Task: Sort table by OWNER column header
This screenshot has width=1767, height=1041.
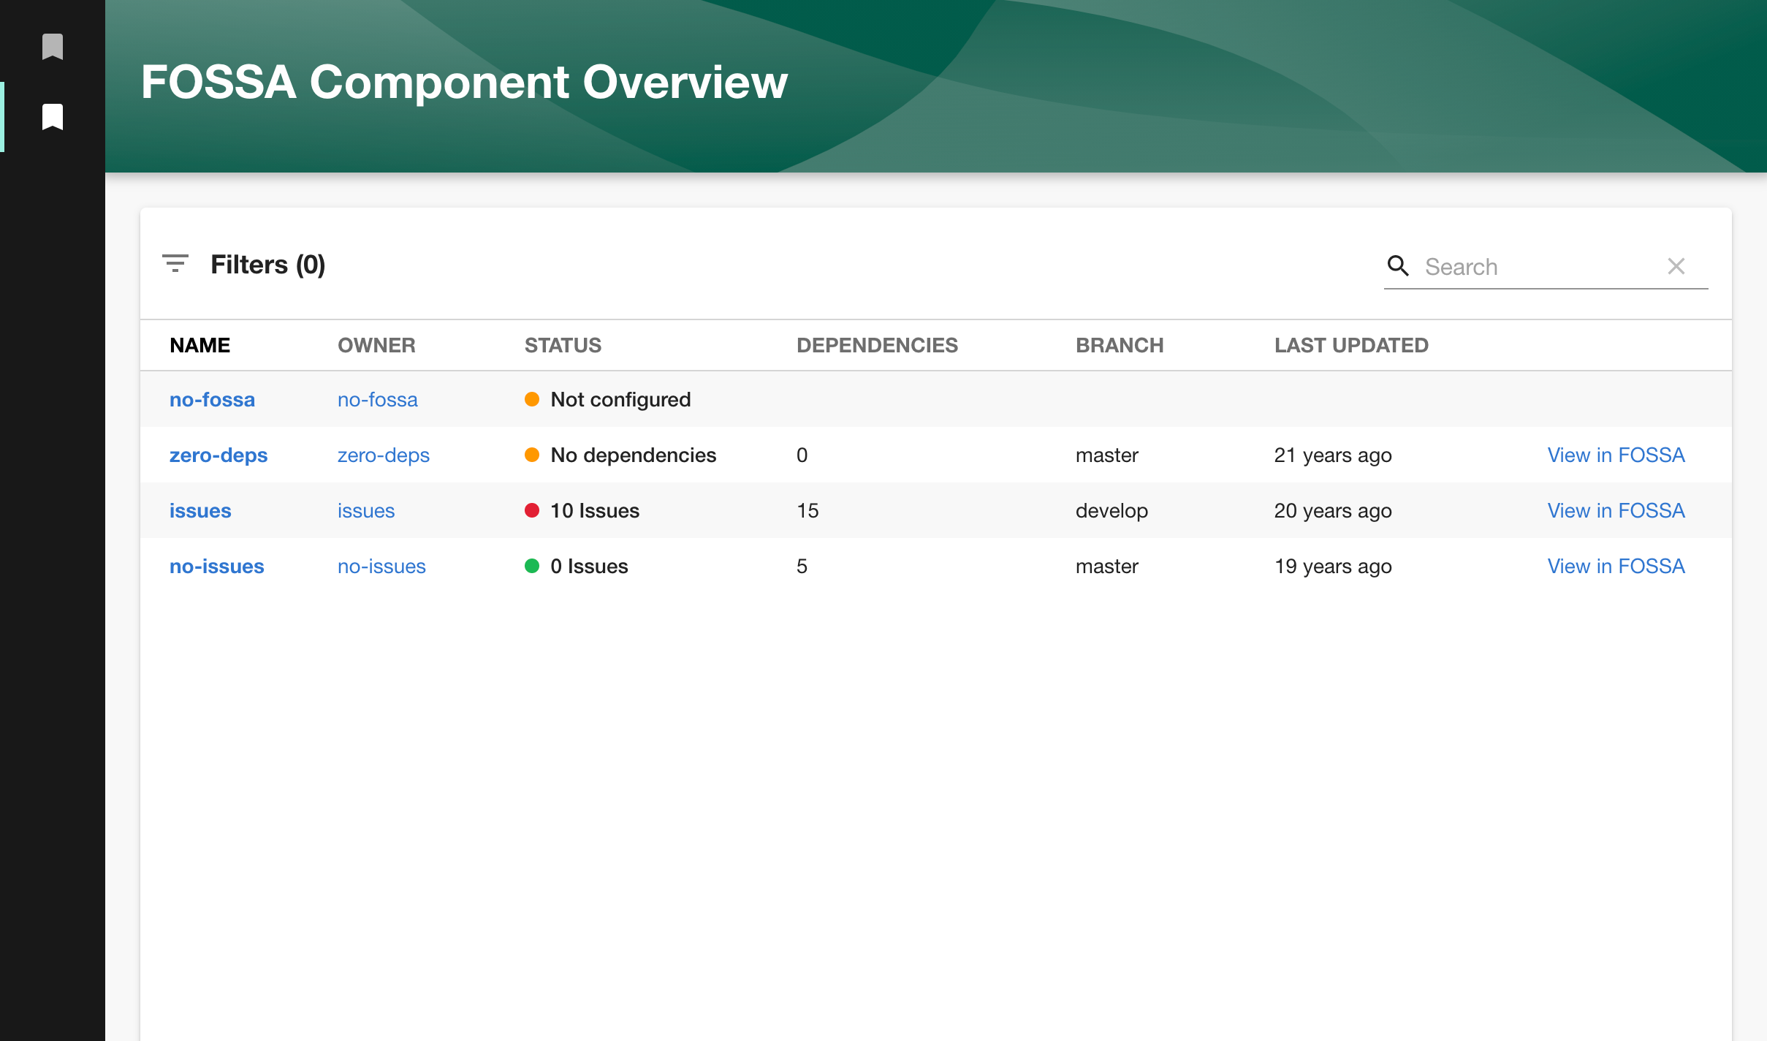Action: click(376, 345)
